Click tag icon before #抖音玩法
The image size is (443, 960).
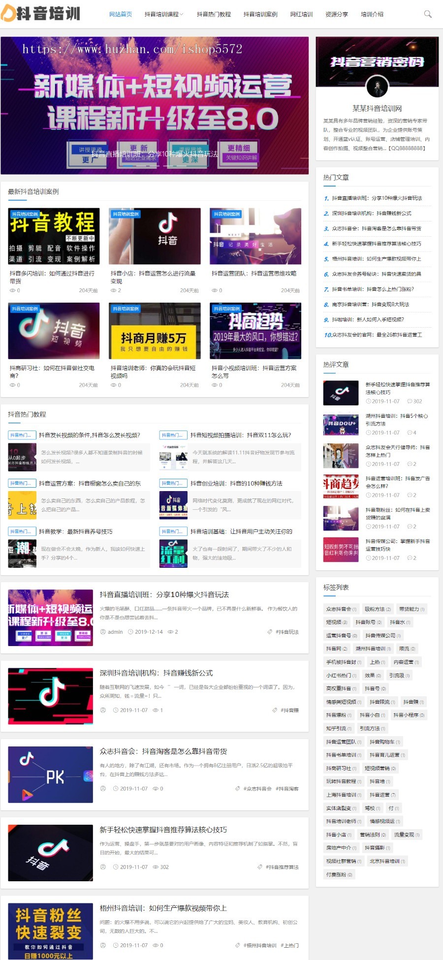[270, 632]
